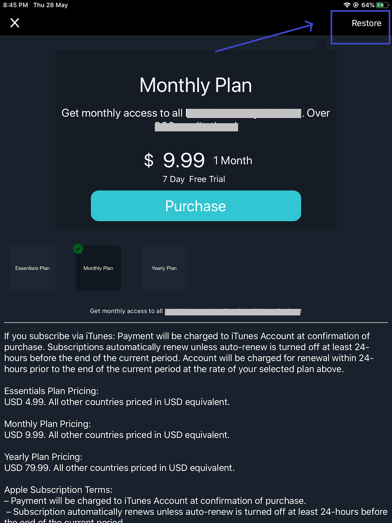Tap the Yearly Plan Pricing heading
This screenshot has width=392, height=523.
pos(43,457)
